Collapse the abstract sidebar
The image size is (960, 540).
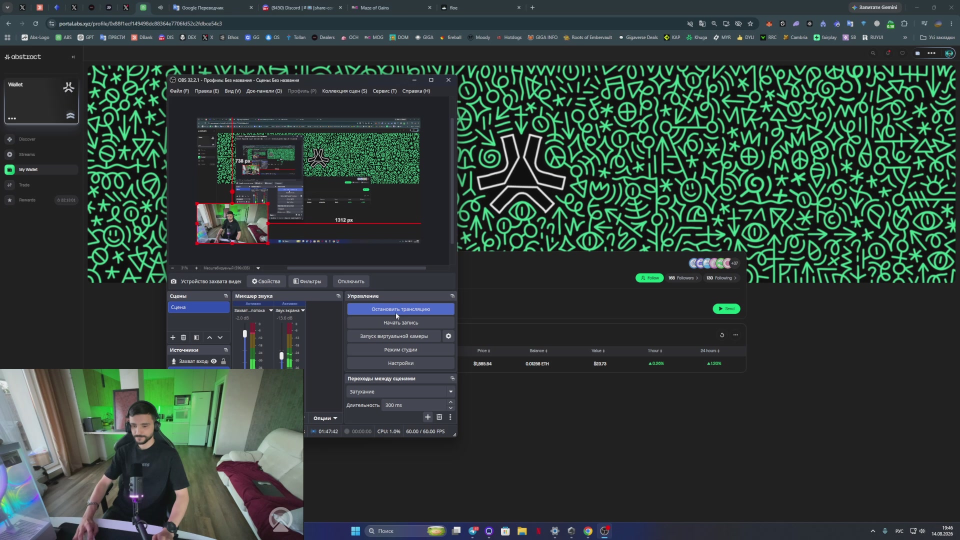[x=73, y=57]
